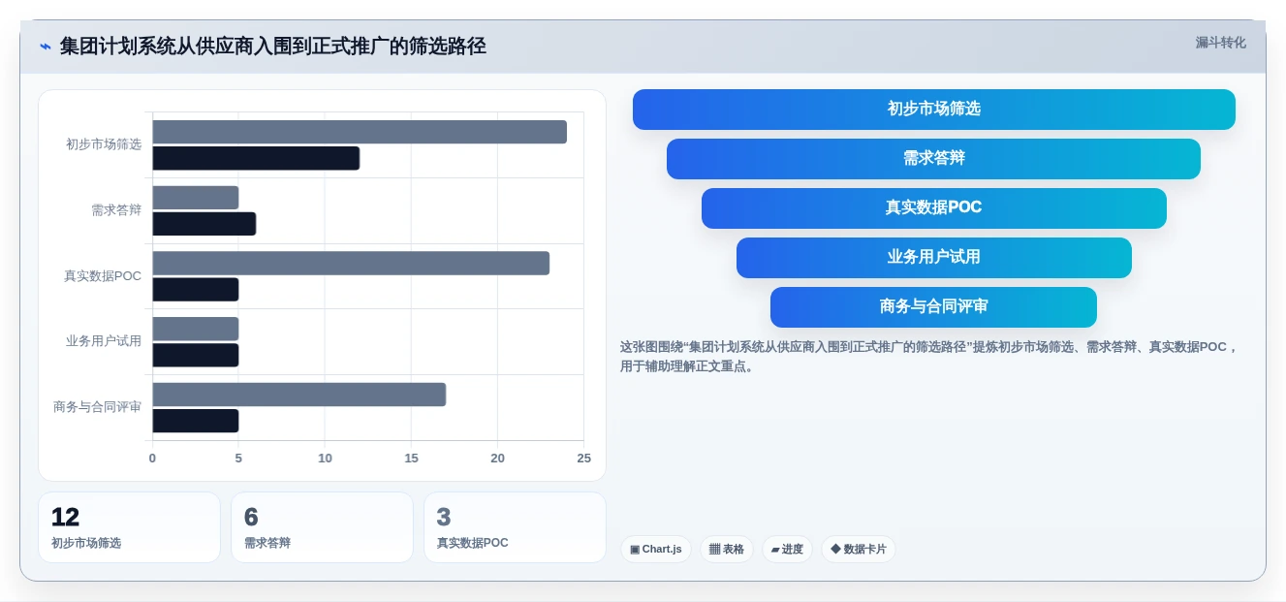The height and width of the screenshot is (602, 1286).
Task: Click the x-axis tick value 10
Action: [x=325, y=459]
